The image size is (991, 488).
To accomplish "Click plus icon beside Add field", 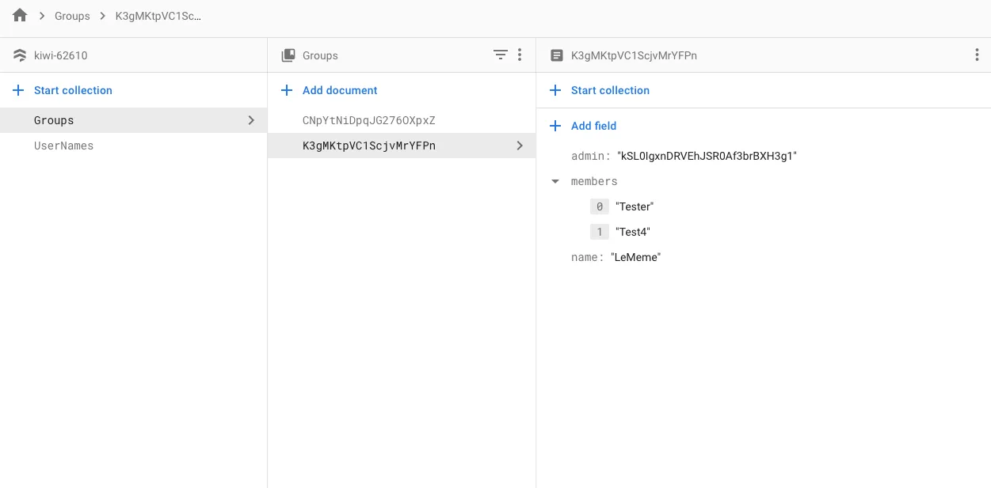I will pos(556,126).
